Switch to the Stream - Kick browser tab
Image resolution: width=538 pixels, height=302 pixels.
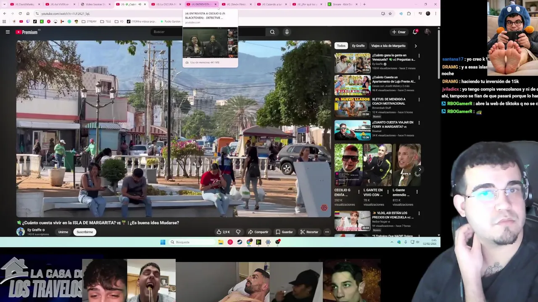pyautogui.click(x=343, y=4)
